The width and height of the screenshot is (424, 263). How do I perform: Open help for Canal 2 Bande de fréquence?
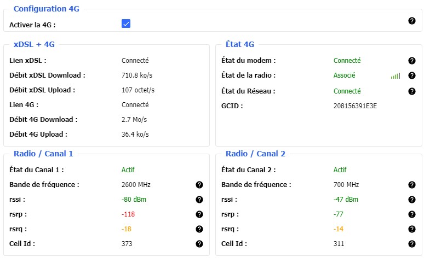point(412,185)
